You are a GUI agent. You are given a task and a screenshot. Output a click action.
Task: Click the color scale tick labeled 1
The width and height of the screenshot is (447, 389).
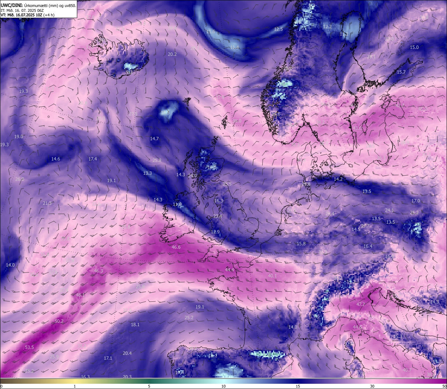click(75, 386)
